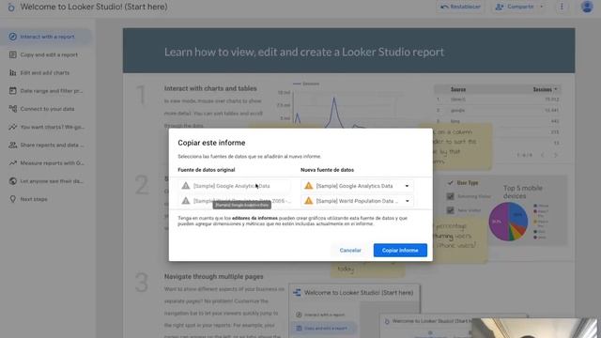Select the Copy and edit a report page icon
This screenshot has height=338, width=601.
pyautogui.click(x=12, y=54)
